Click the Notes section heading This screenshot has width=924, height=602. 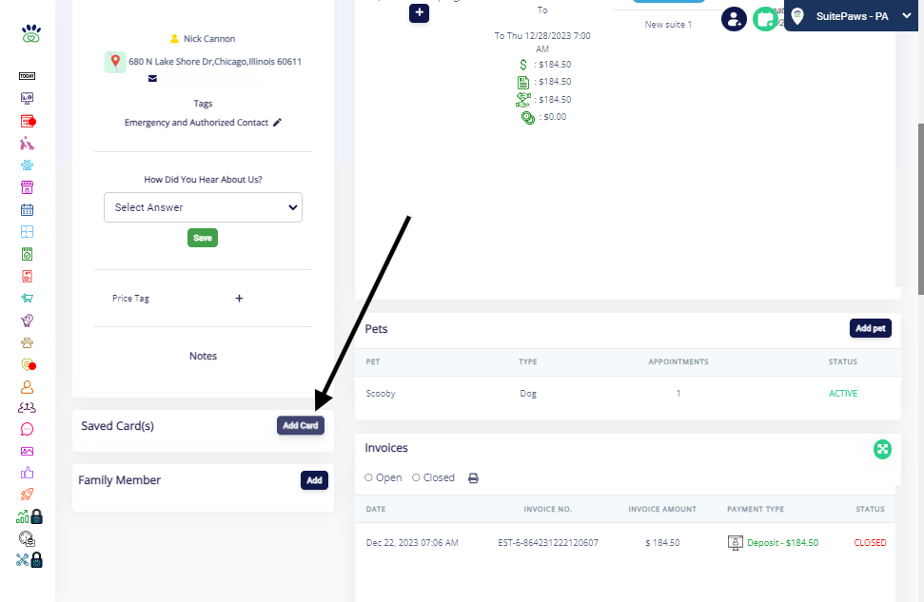tap(204, 356)
